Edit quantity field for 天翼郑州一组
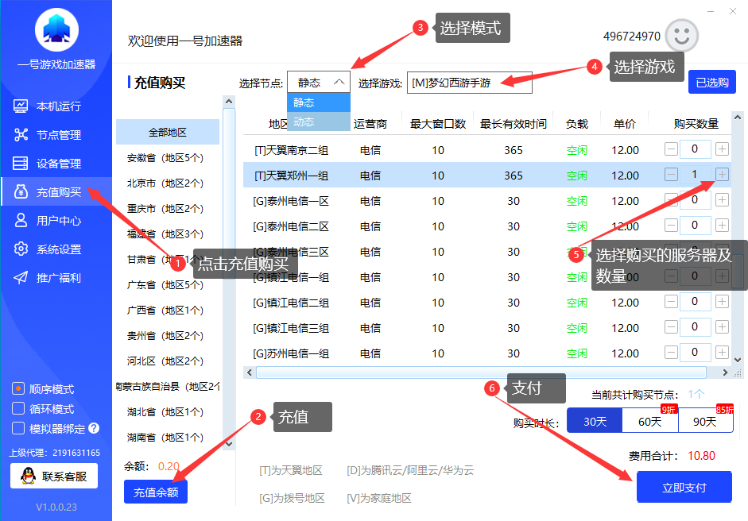Screen dimensions: 748x521 pos(695,175)
